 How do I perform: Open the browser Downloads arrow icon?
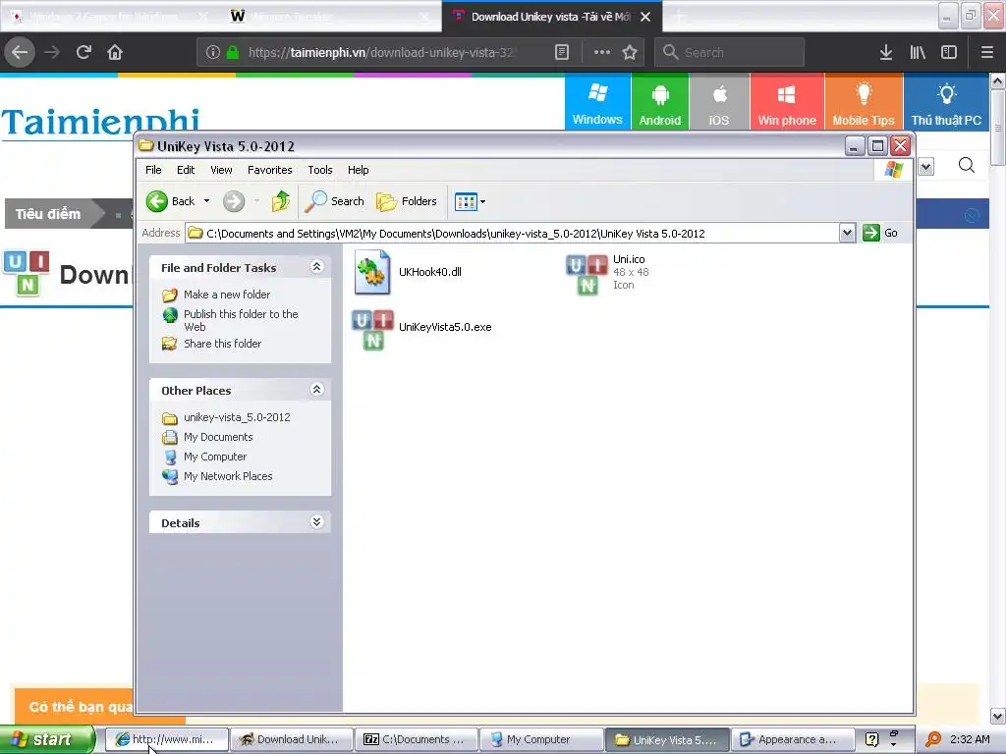(x=886, y=52)
